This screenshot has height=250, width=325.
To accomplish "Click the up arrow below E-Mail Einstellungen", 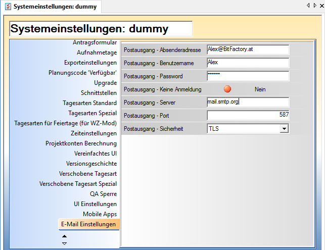I will pos(65,236).
